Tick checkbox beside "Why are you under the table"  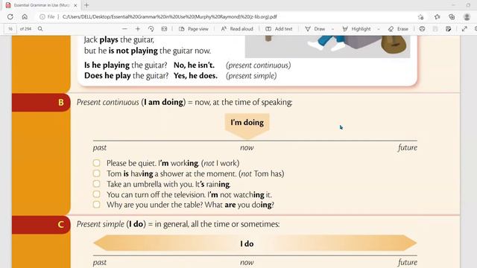tap(96, 205)
